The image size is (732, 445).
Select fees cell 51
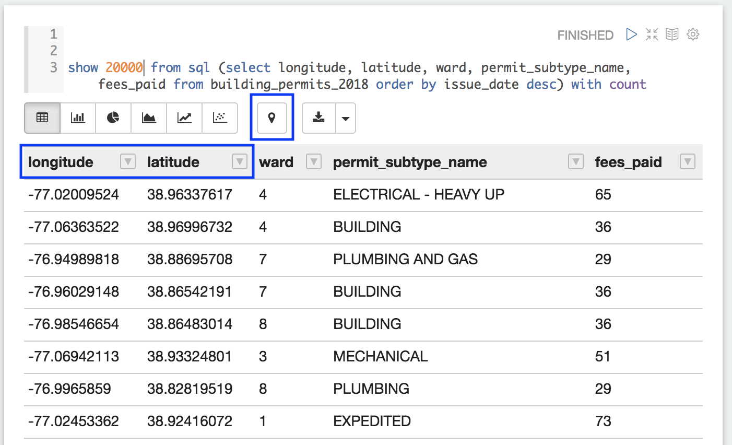click(603, 357)
